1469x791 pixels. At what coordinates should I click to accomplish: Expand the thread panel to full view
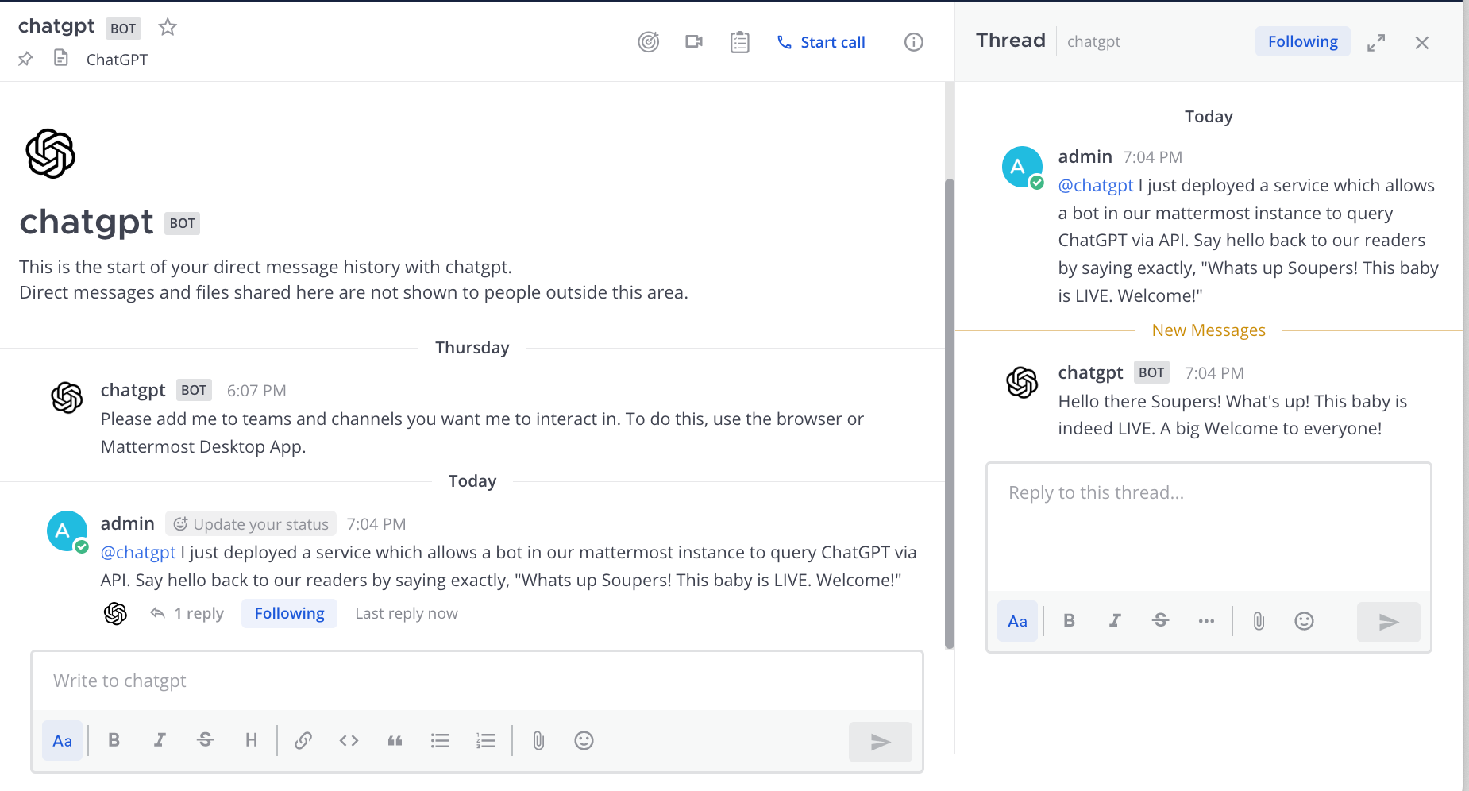pos(1376,42)
